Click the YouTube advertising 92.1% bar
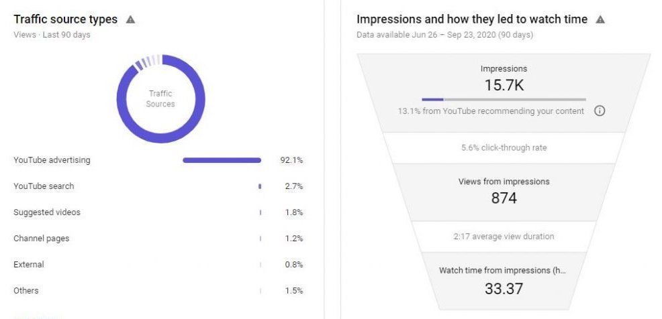Screen dimensions: 662x319 coord(222,160)
